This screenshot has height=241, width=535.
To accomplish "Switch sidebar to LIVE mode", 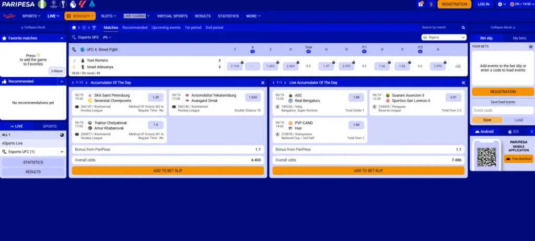I will click(x=17, y=126).
